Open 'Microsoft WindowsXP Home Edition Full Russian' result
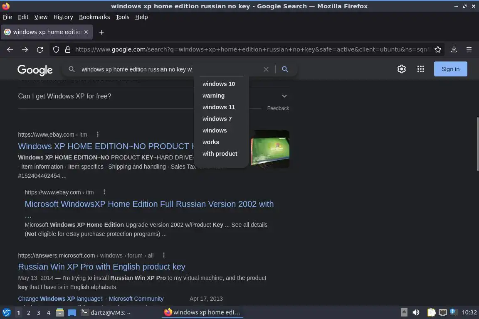The image size is (479, 319). [149, 204]
